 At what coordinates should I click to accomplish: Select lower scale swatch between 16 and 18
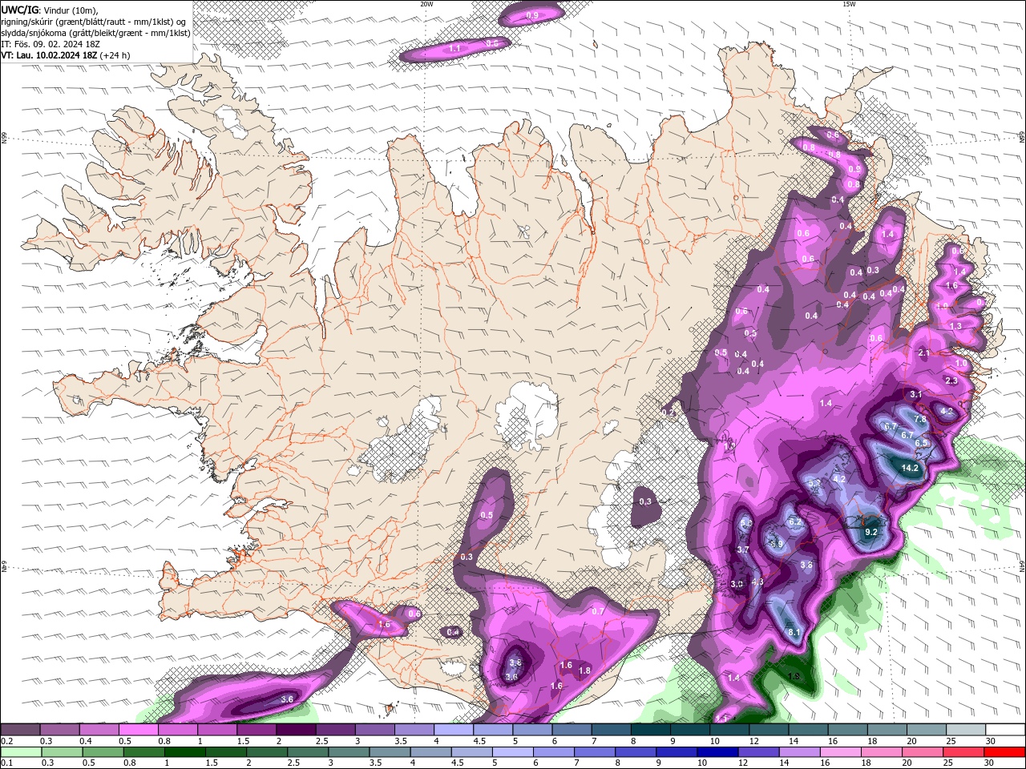[840, 752]
